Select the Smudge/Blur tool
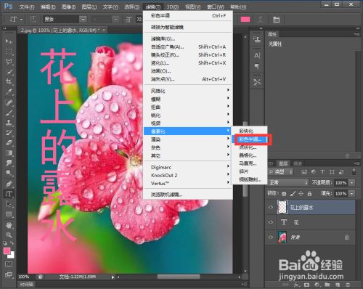 (x=9, y=163)
